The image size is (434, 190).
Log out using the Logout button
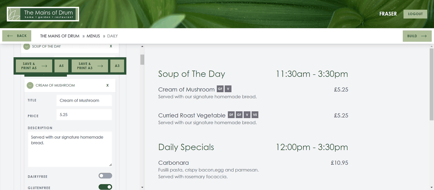(x=415, y=14)
